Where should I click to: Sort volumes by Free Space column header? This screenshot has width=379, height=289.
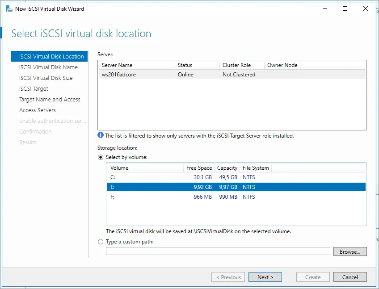click(x=199, y=168)
